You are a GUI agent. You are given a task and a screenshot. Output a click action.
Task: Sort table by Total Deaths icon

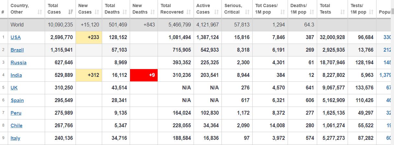[x=125, y=12]
